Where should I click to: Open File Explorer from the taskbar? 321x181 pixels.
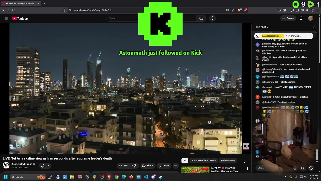[72, 177]
